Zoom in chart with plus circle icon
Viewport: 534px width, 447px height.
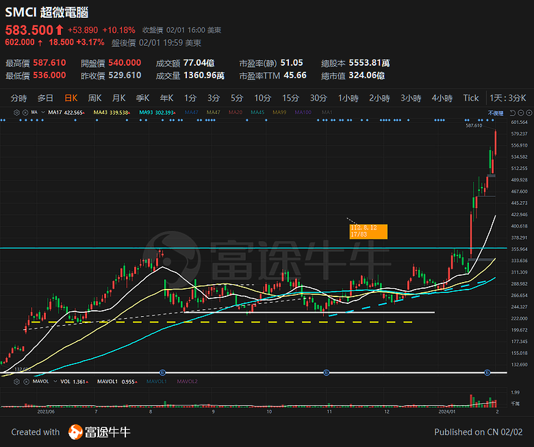tap(529, 113)
